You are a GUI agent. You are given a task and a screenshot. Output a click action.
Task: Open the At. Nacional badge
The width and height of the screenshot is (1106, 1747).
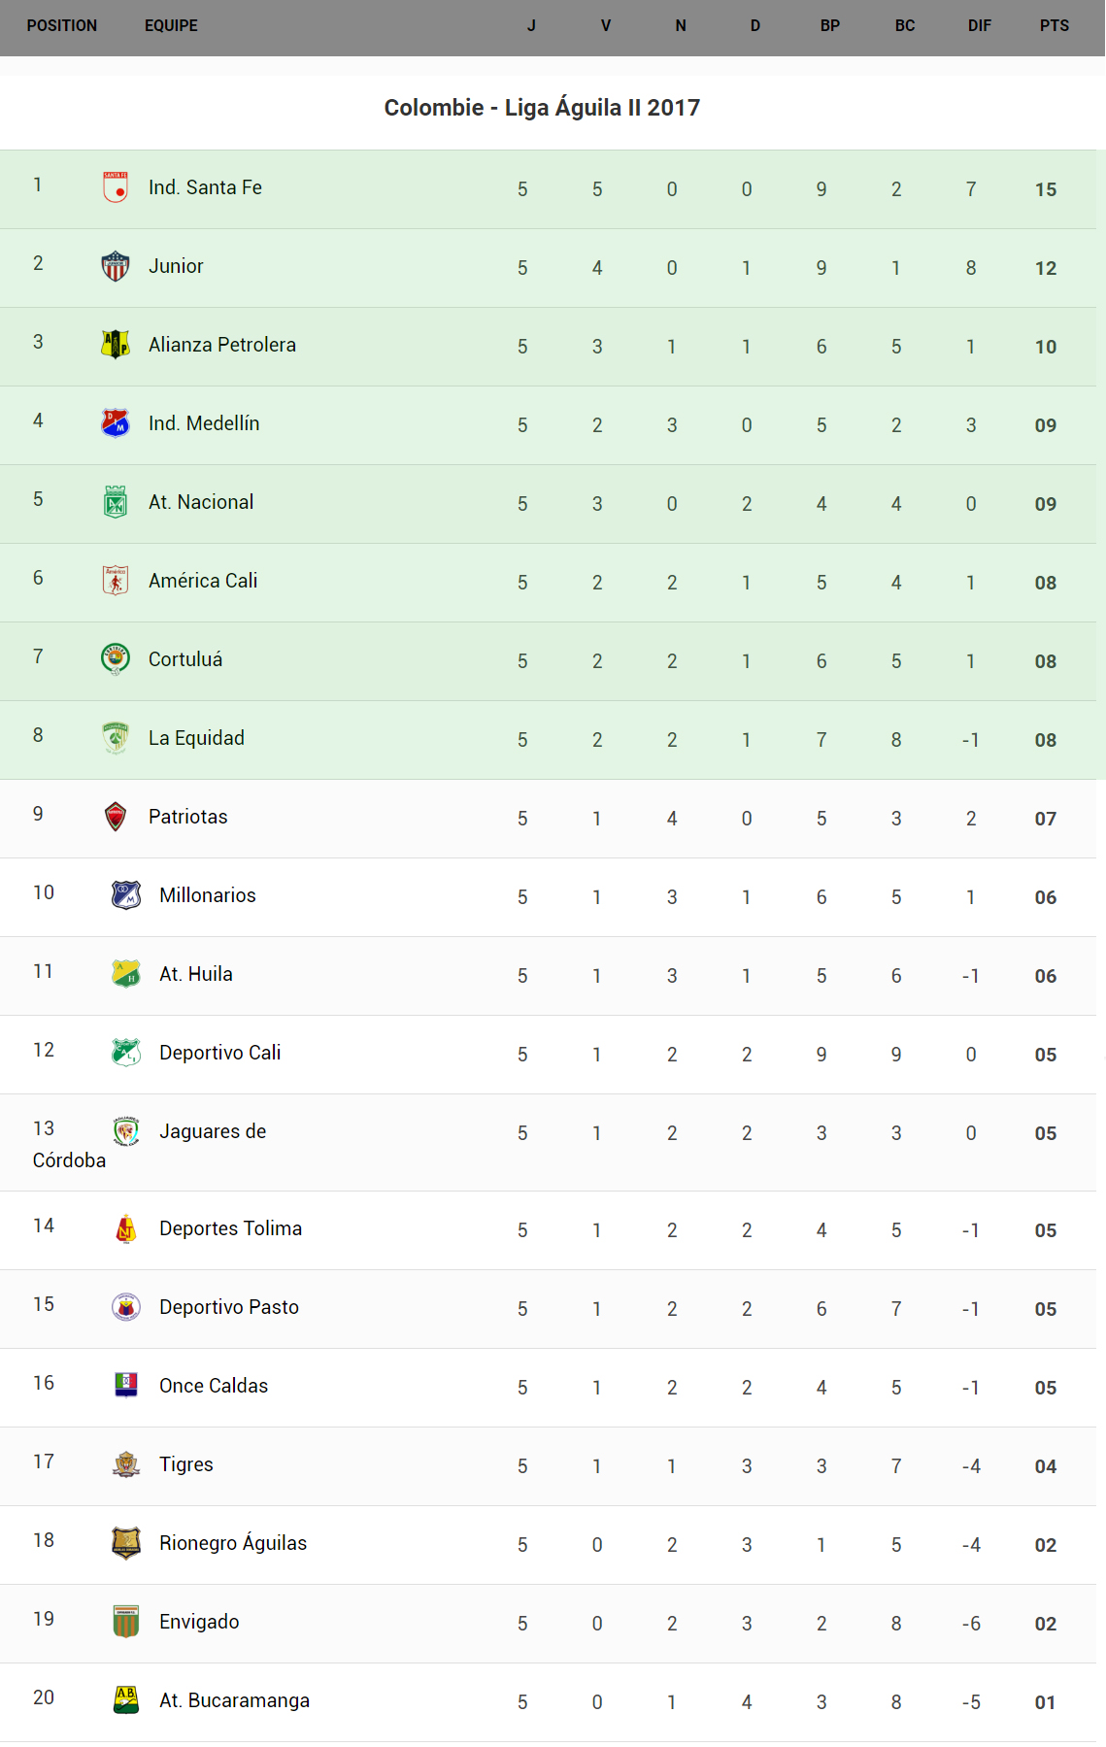click(116, 501)
